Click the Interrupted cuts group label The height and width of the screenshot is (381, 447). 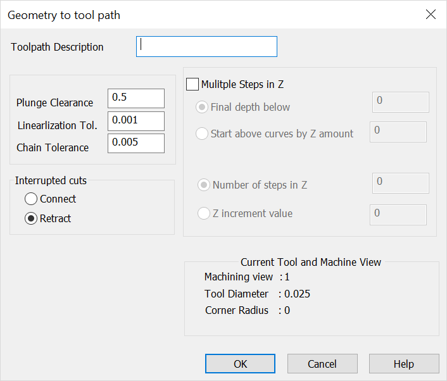coord(51,180)
